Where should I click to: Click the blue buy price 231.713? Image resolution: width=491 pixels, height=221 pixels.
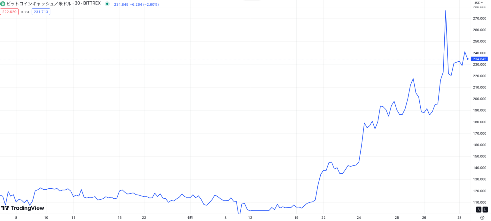41,12
